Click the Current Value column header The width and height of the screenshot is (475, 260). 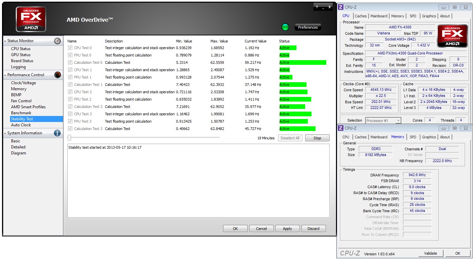[256, 41]
